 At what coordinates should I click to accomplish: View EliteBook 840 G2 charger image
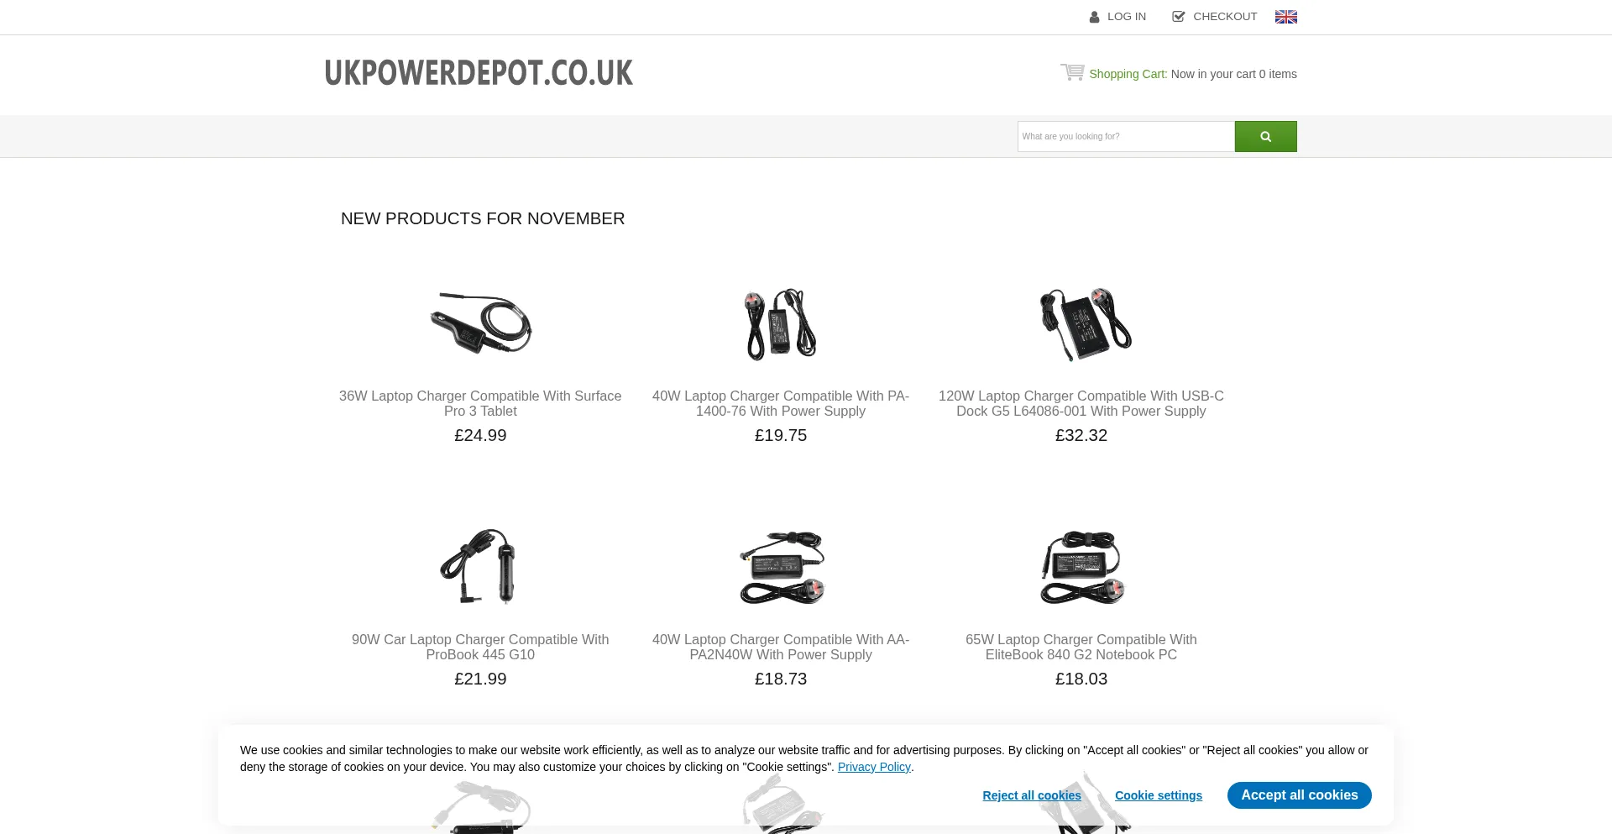coord(1081,567)
